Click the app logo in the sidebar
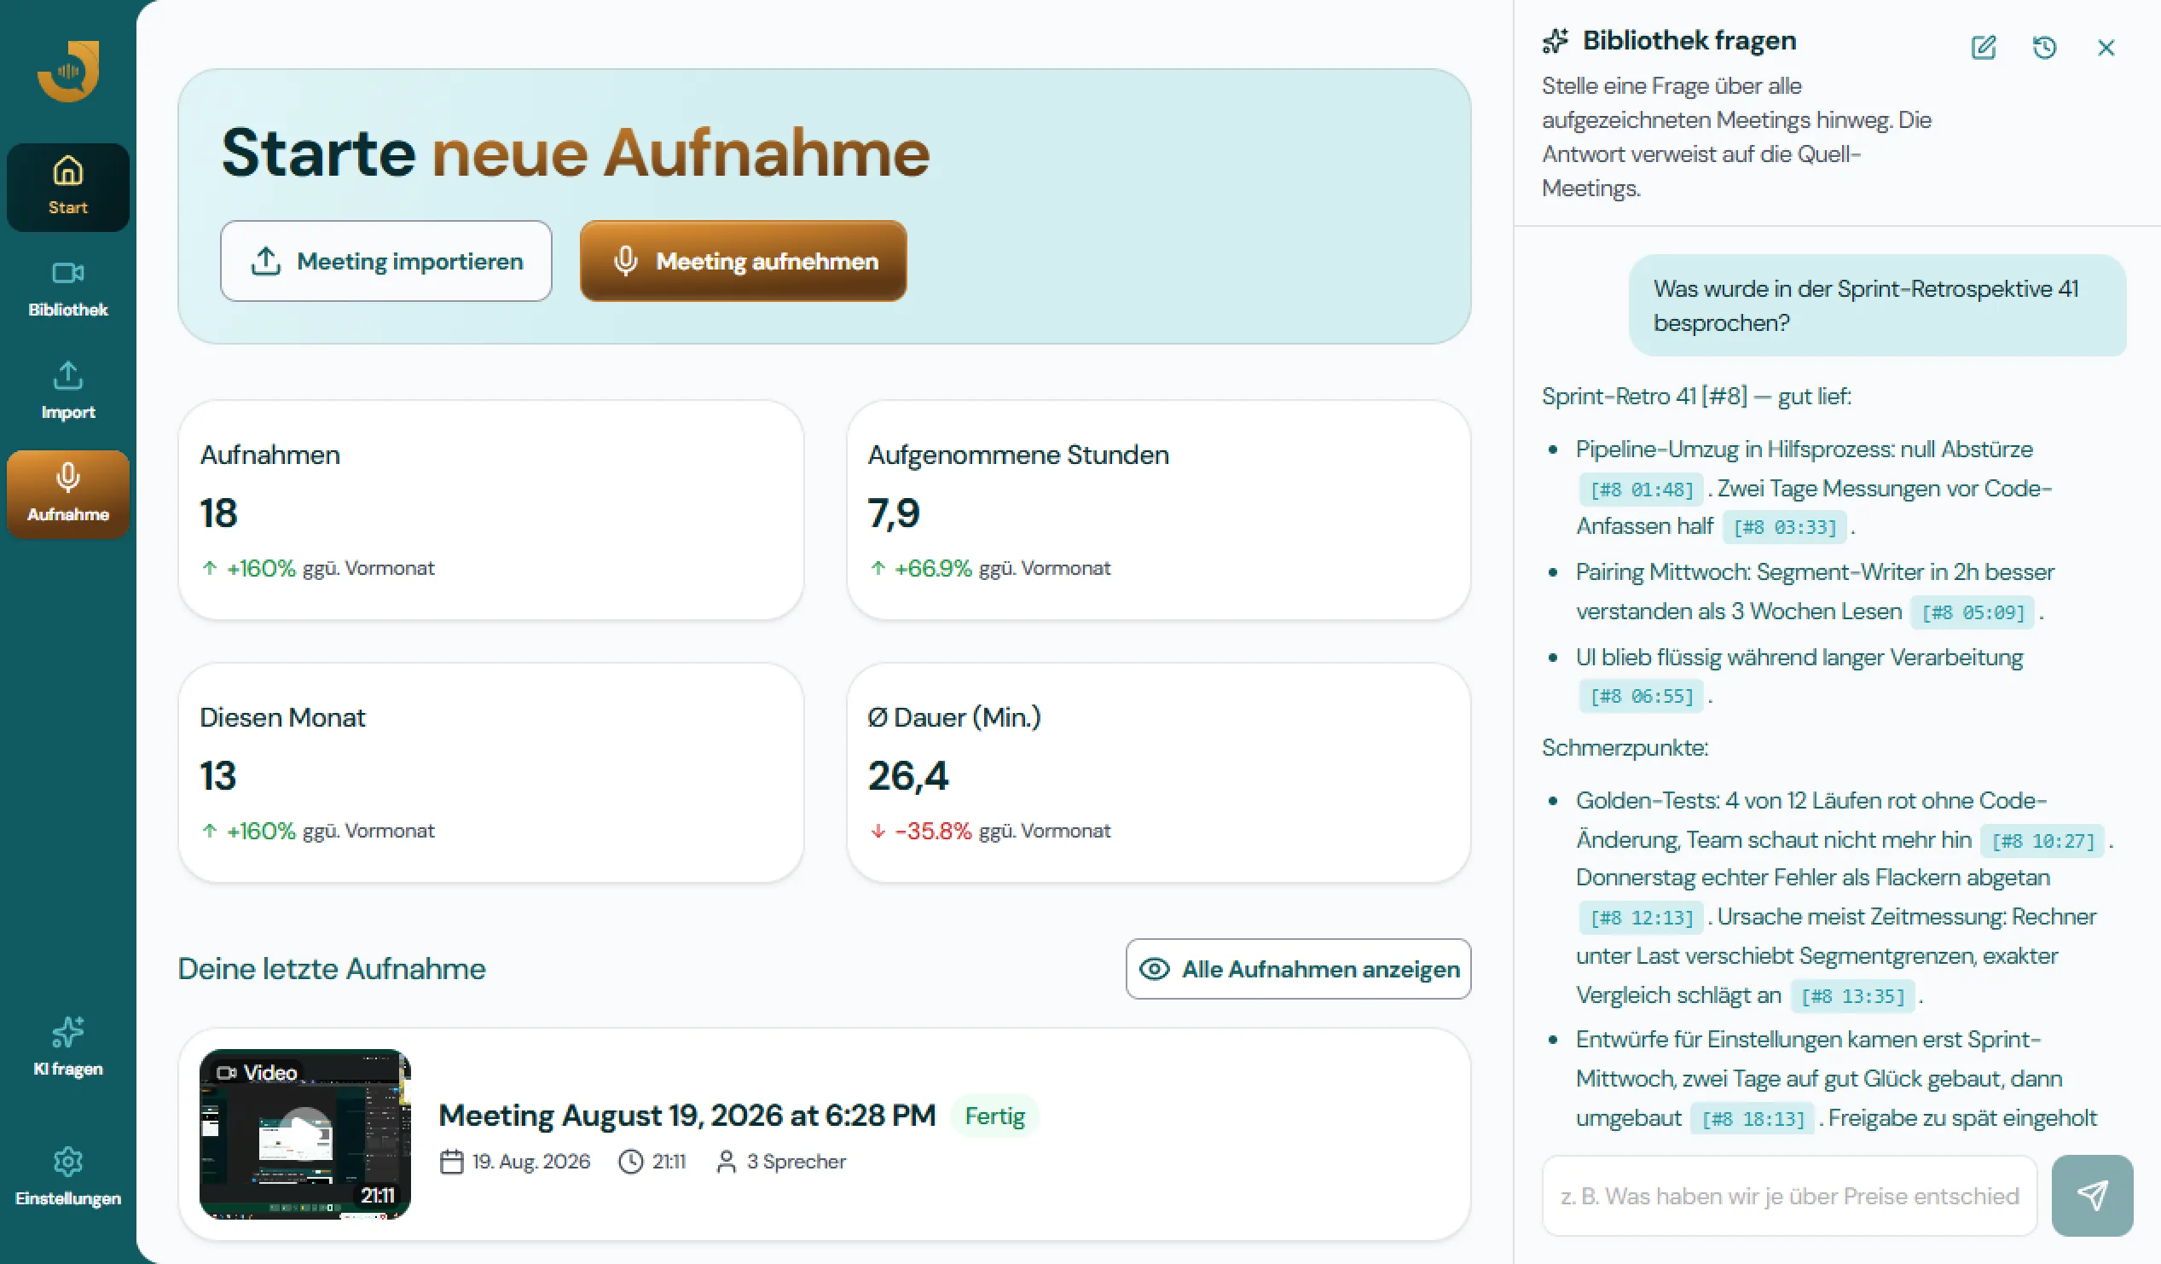Viewport: 2161px width, 1264px height. pos(68,71)
